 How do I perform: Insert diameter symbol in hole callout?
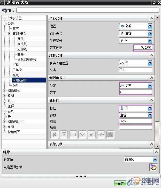pos(55,134)
